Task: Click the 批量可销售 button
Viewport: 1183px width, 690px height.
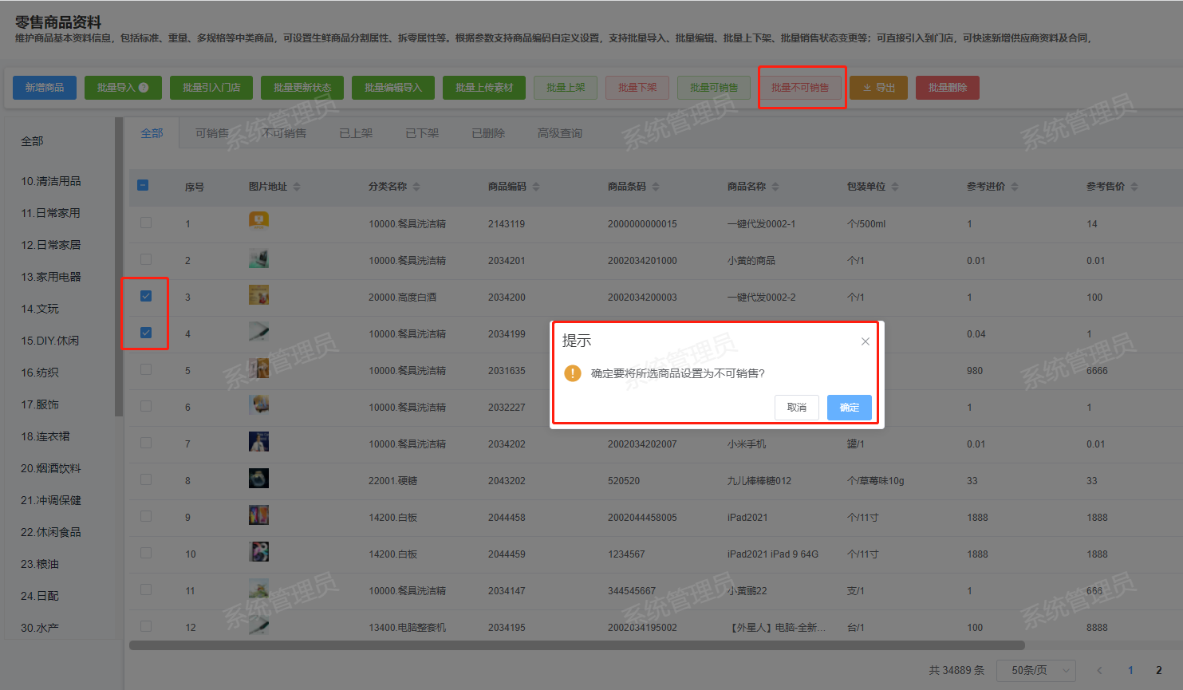Action: [x=714, y=88]
